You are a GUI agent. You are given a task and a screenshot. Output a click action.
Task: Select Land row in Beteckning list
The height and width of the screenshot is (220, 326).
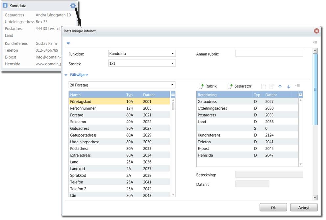tap(247, 122)
